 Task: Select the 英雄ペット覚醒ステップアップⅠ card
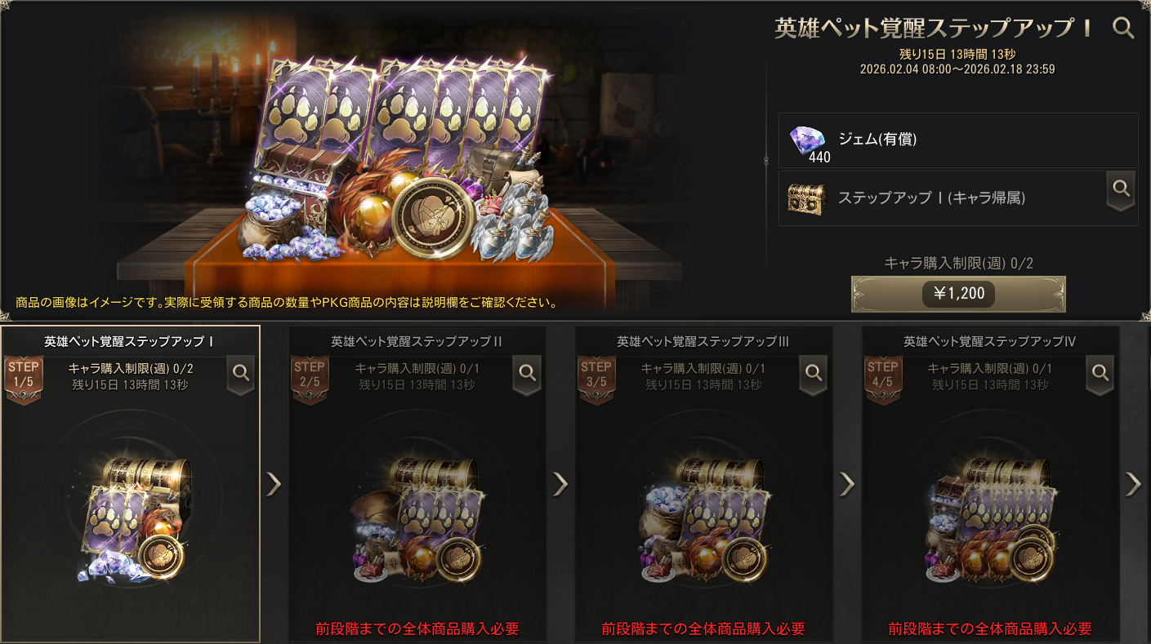[x=131, y=484]
